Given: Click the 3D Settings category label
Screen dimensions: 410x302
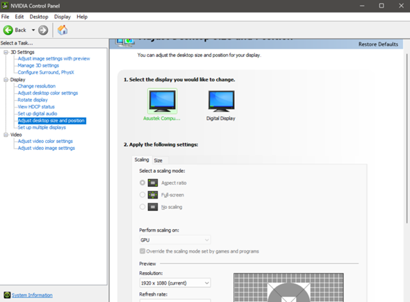Looking at the screenshot, I should pos(22,52).
